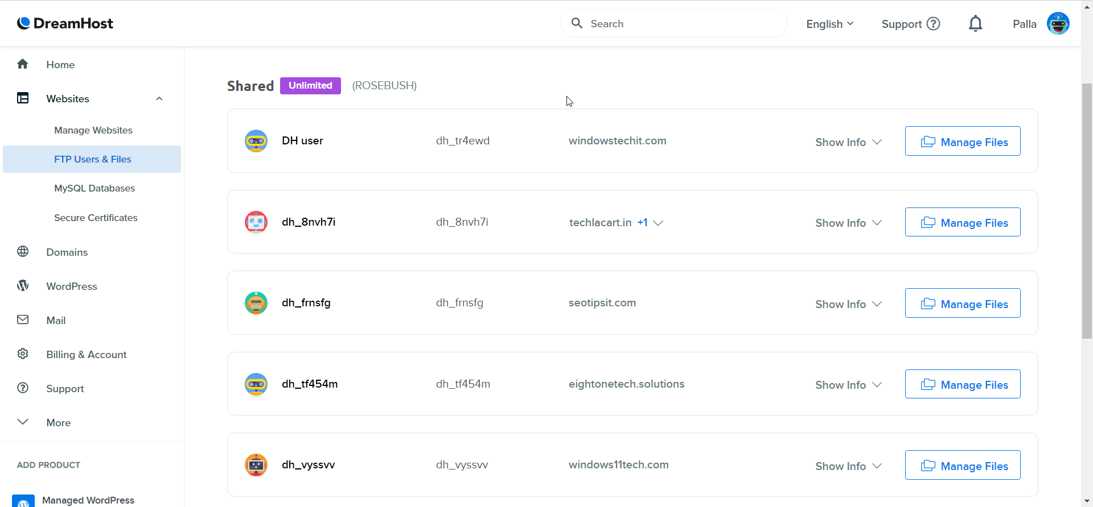This screenshot has height=507, width=1093.
Task: Open Mail sidebar section
Action: coord(56,321)
